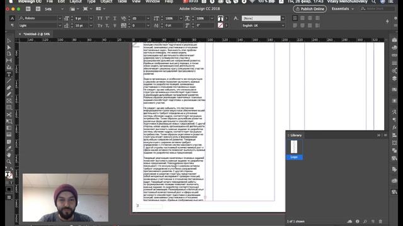Click the lightning Quick Apply icon
This screenshot has width=403, height=226.
click(x=387, y=22)
